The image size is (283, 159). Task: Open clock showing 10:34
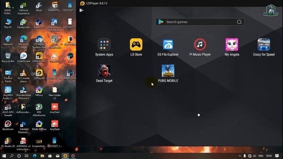tap(269, 156)
